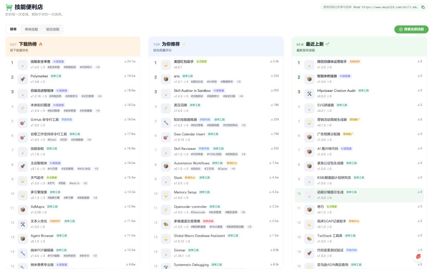This screenshot has width=433, height=273.
Task: Open the Memory Setup skill entry
Action: (185, 192)
